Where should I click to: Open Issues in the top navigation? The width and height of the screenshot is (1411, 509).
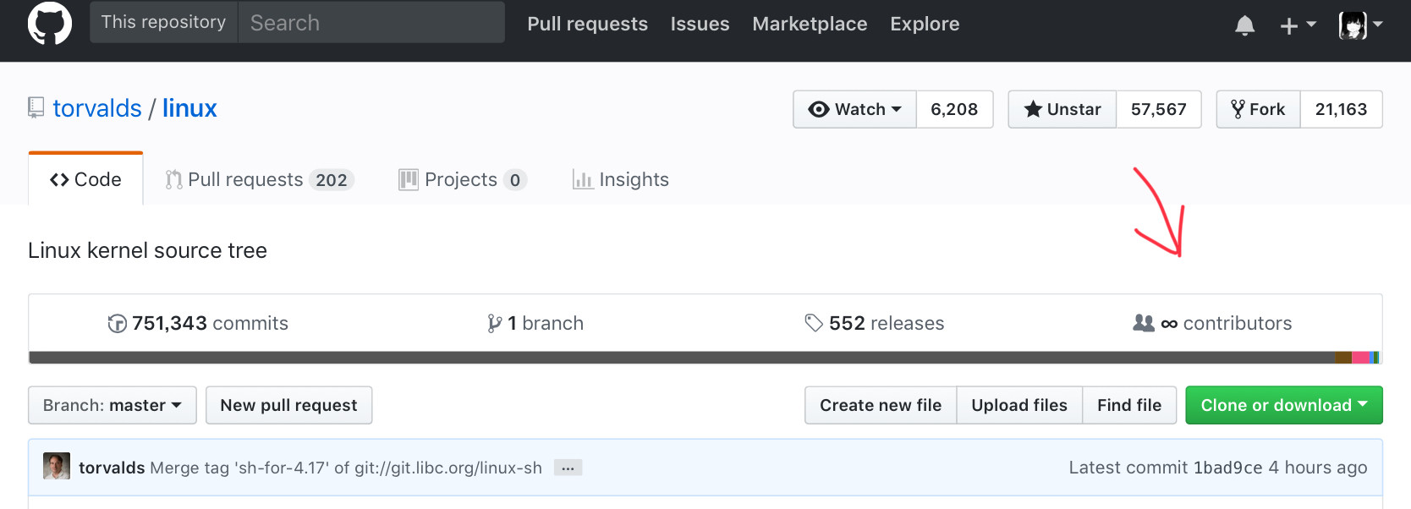pyautogui.click(x=700, y=24)
